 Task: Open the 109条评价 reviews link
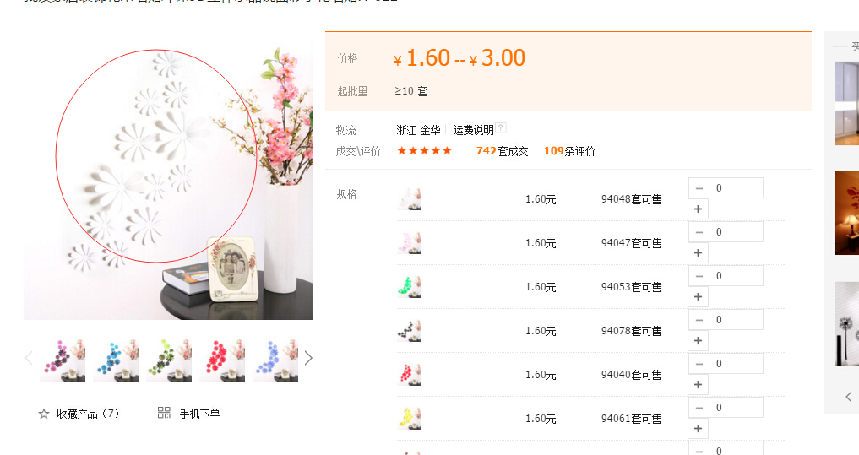(569, 151)
